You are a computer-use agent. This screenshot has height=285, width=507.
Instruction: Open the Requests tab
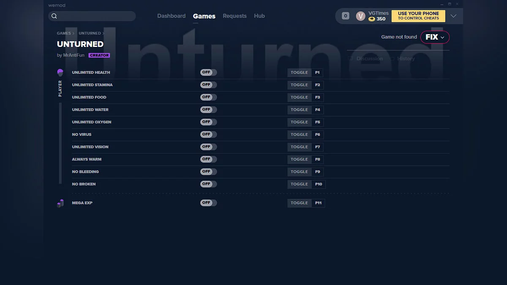click(x=234, y=16)
